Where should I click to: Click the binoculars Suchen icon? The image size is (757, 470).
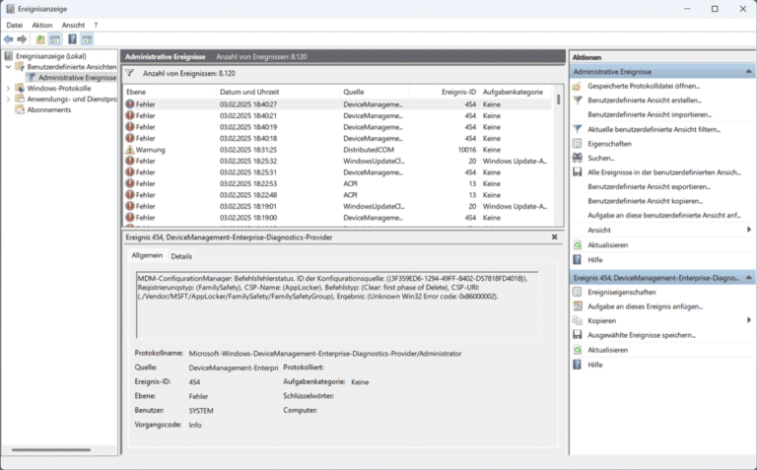pos(577,158)
